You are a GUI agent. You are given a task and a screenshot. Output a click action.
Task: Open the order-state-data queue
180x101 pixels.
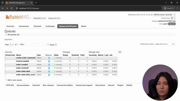click(23, 71)
